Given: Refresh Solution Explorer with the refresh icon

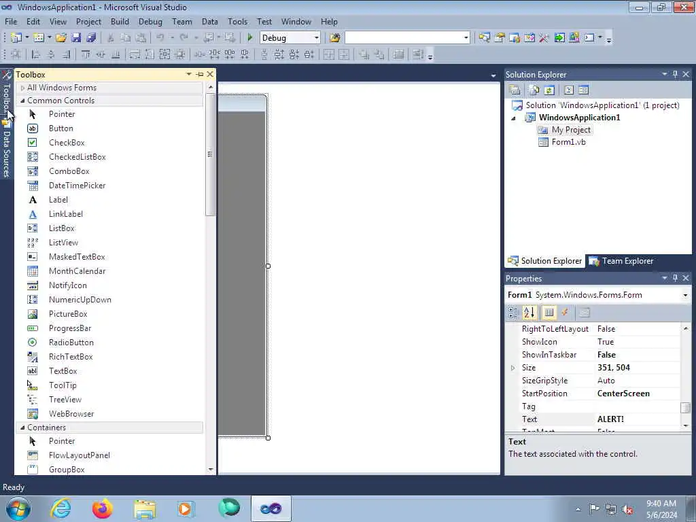Looking at the screenshot, I should (x=549, y=90).
